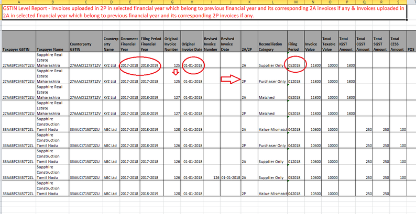Click circled invoice date '01-01-2018' in first row
The width and height of the screenshot is (416, 214).
coord(192,60)
